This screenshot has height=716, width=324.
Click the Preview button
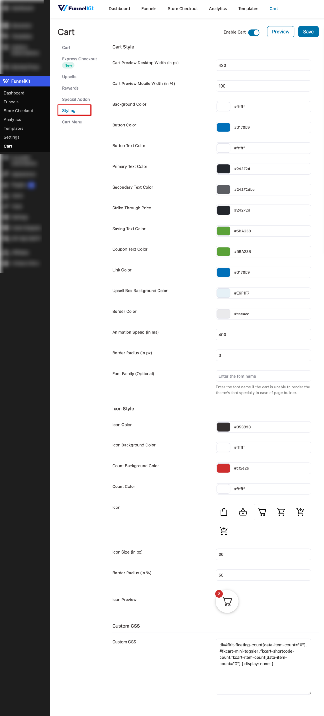click(280, 32)
